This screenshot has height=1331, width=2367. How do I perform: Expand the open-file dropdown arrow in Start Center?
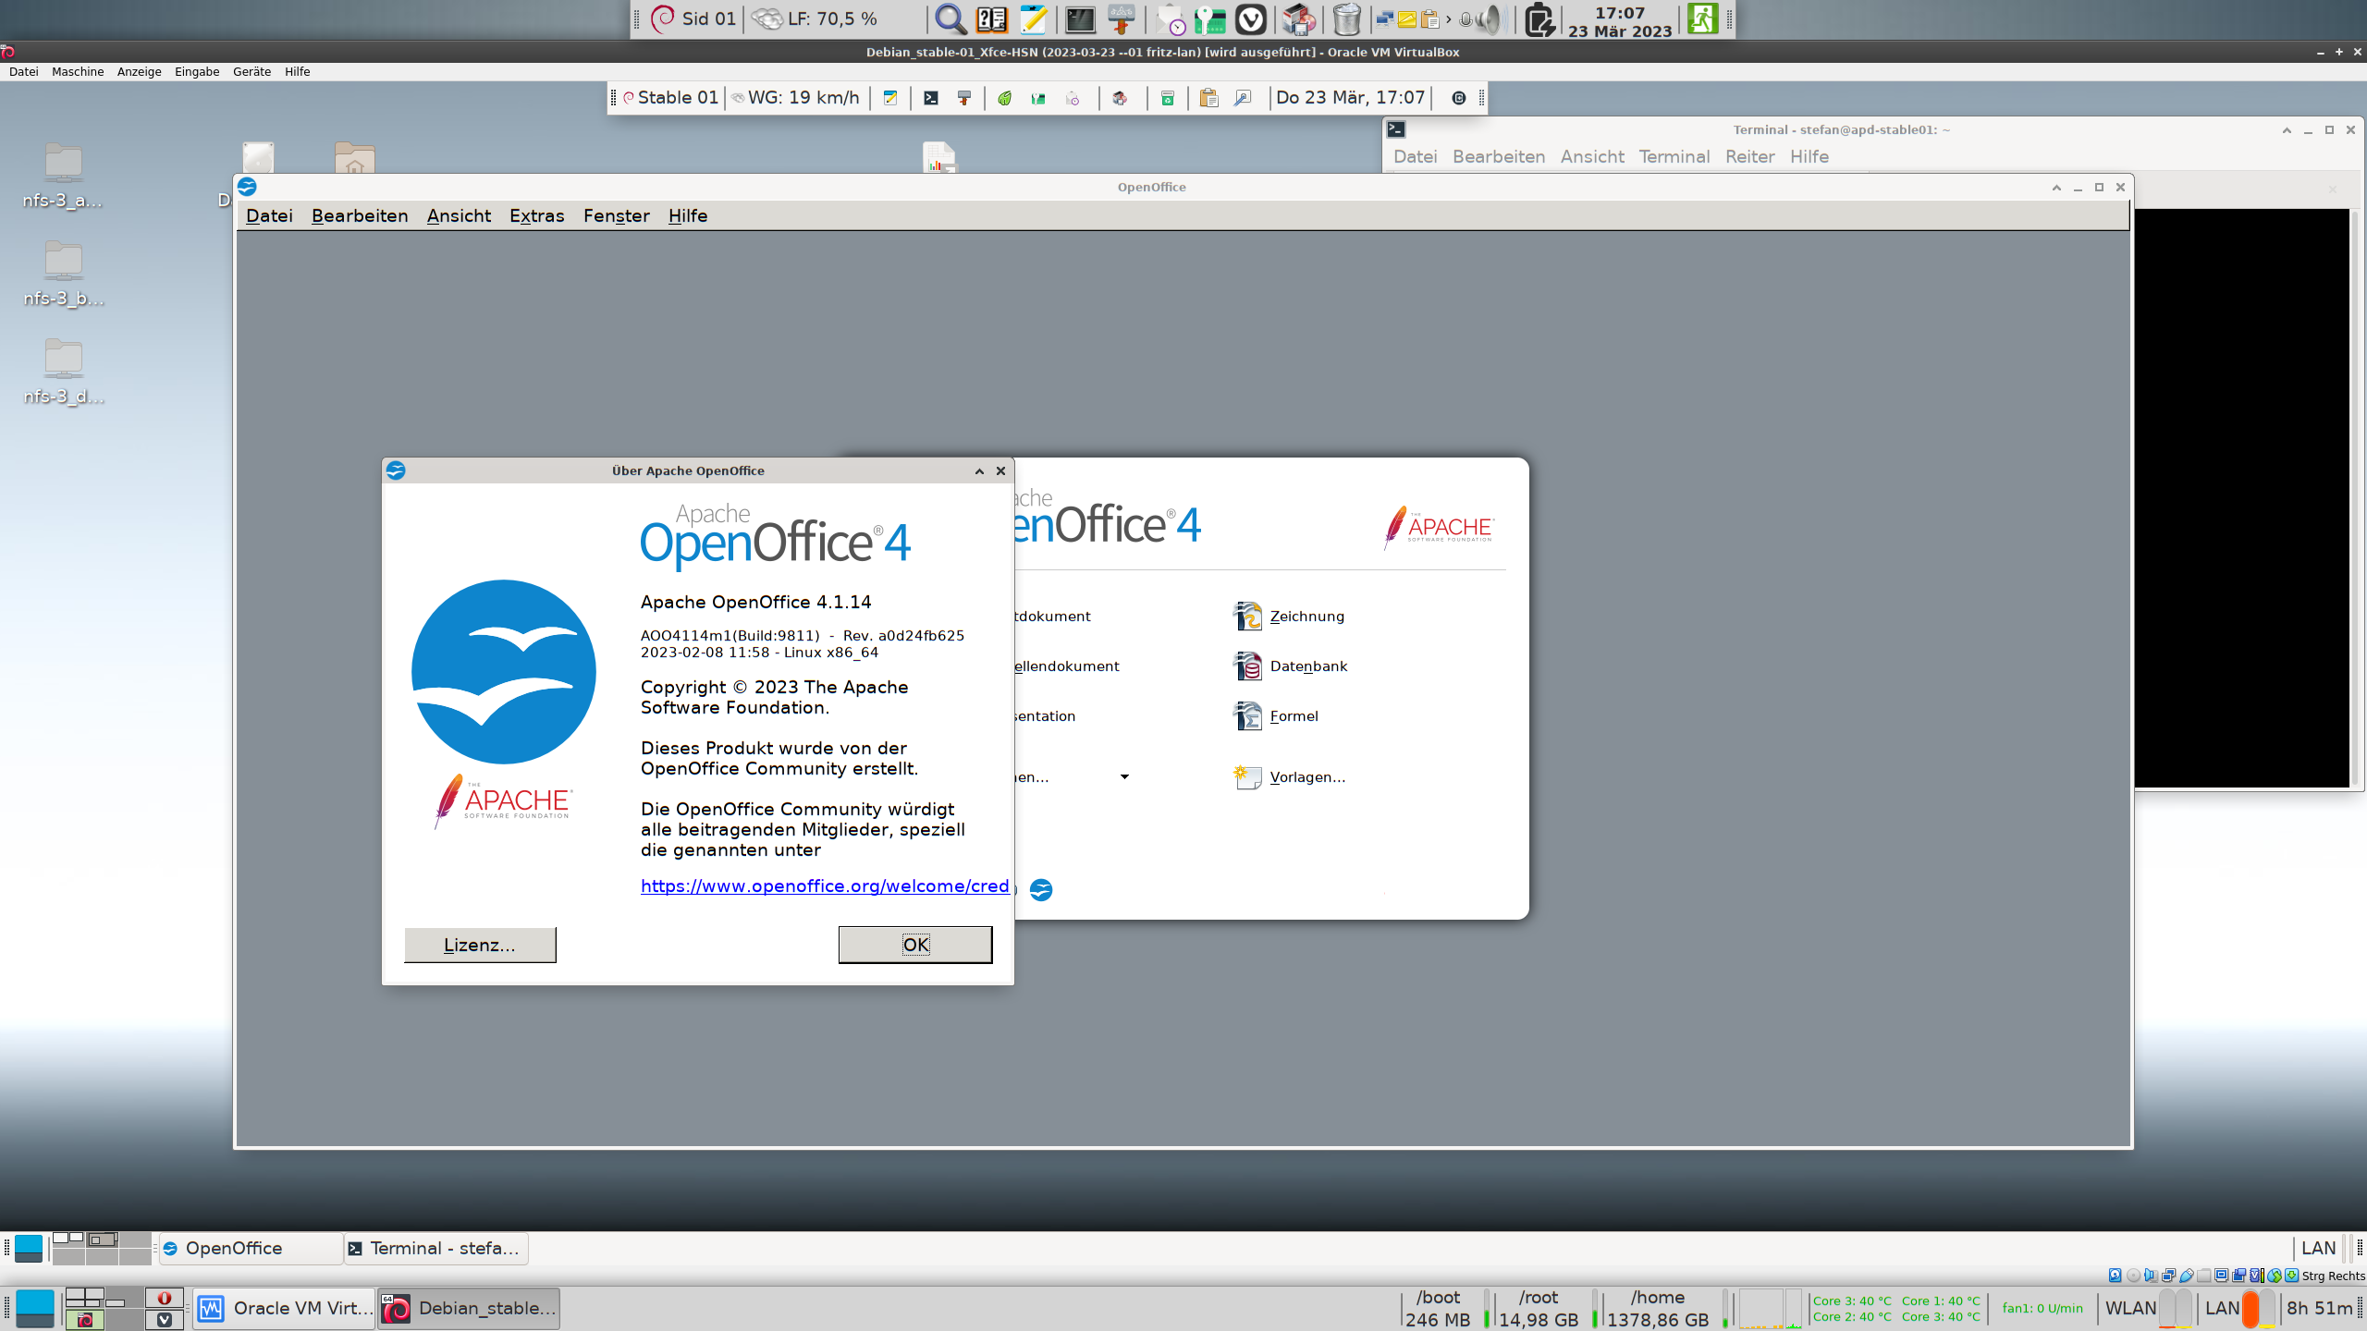[1124, 776]
